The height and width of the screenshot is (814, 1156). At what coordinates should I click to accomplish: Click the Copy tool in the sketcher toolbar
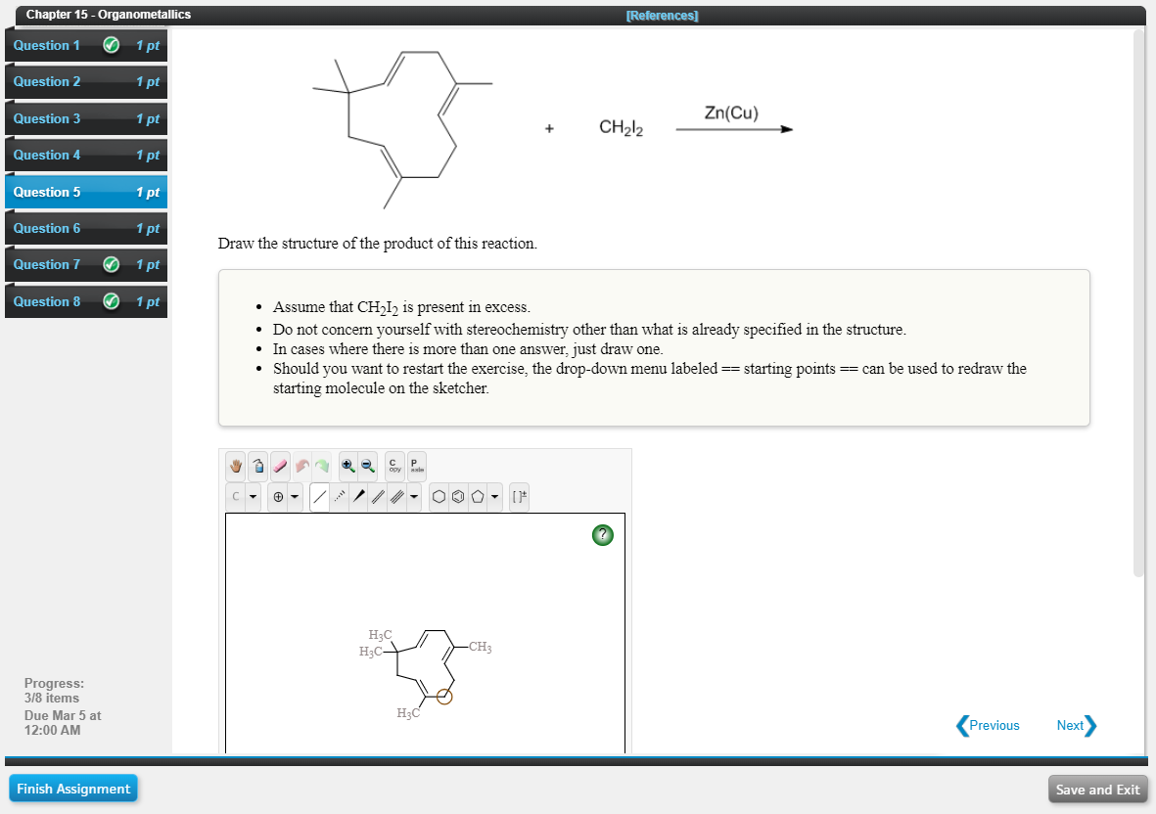coord(393,466)
